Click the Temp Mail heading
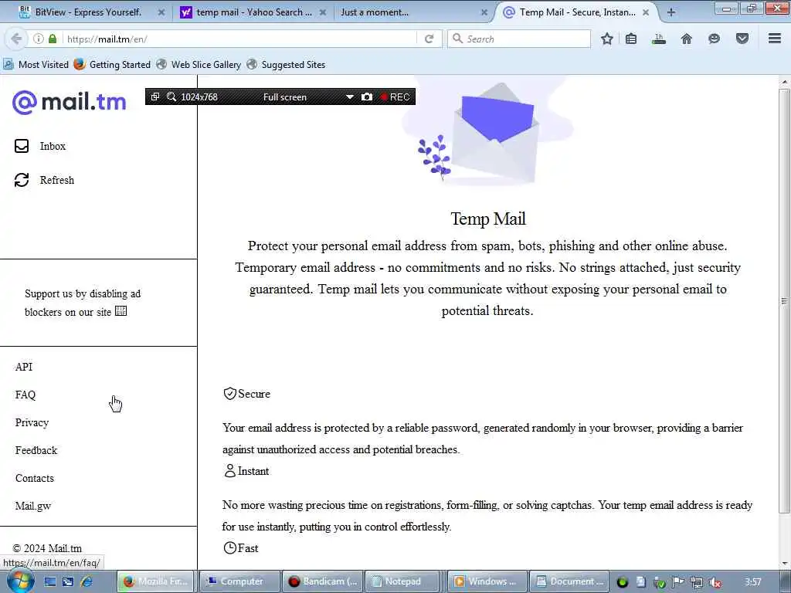This screenshot has height=593, width=791. (488, 219)
